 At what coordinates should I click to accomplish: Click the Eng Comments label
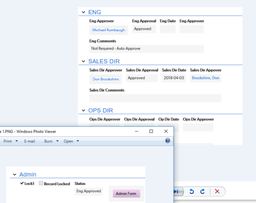point(102,41)
